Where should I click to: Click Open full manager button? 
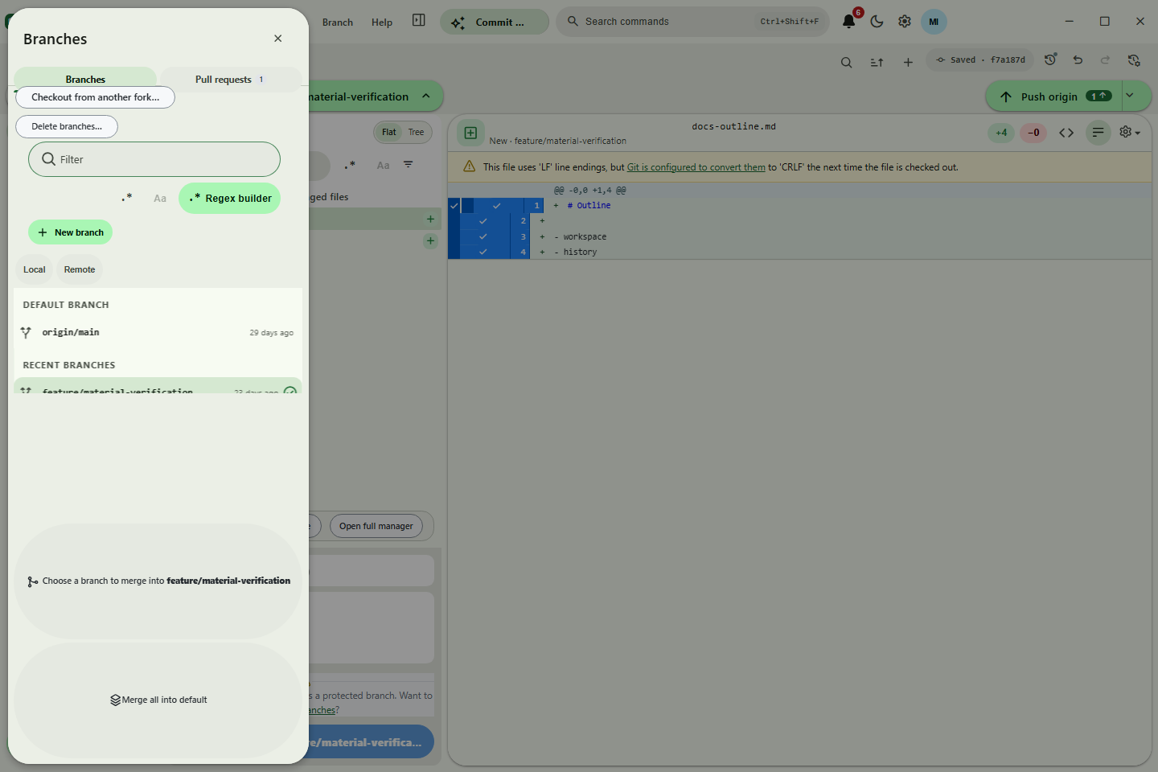(x=376, y=526)
